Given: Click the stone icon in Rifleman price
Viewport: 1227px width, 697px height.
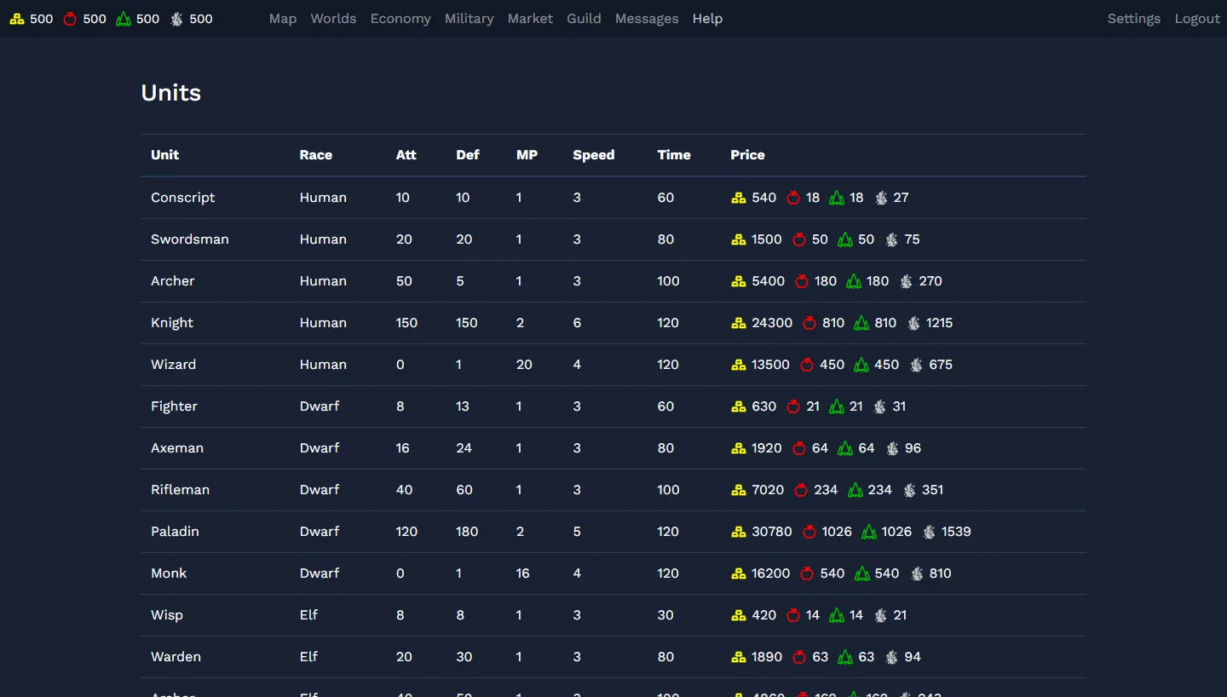Looking at the screenshot, I should click(910, 490).
